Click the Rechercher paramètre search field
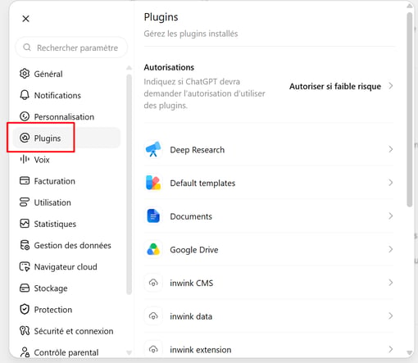This screenshot has width=418, height=363. pos(71,48)
